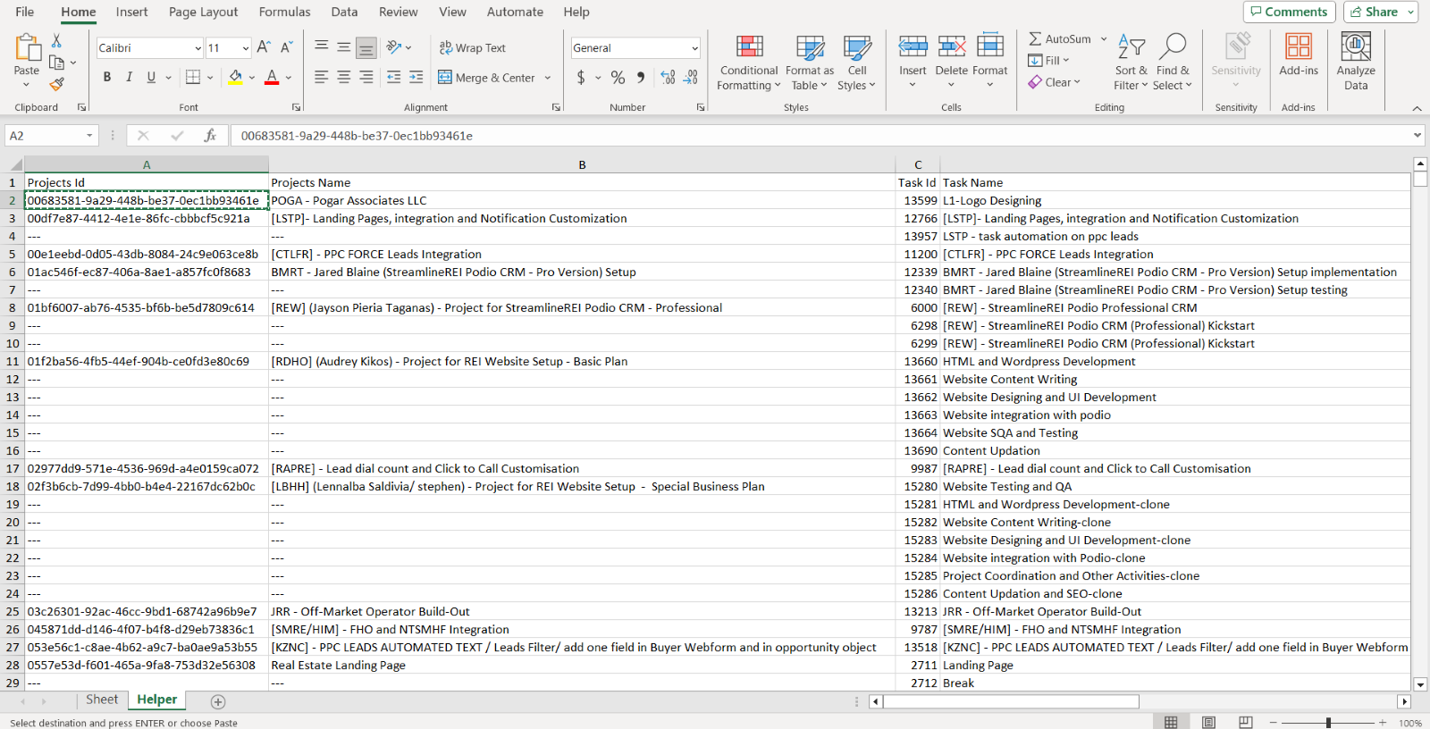Expand Merge & Center options arrow
The width and height of the screenshot is (1430, 729).
point(548,78)
